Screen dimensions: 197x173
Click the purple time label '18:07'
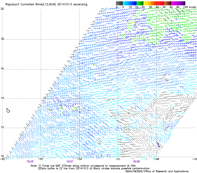coord(70,162)
